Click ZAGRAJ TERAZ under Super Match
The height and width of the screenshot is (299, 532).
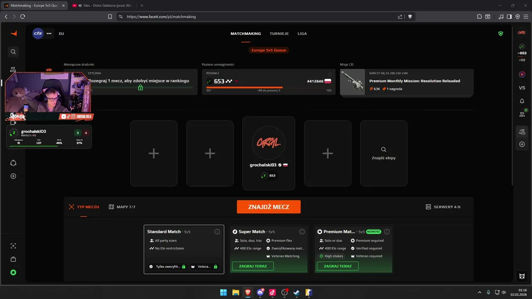tap(253, 266)
